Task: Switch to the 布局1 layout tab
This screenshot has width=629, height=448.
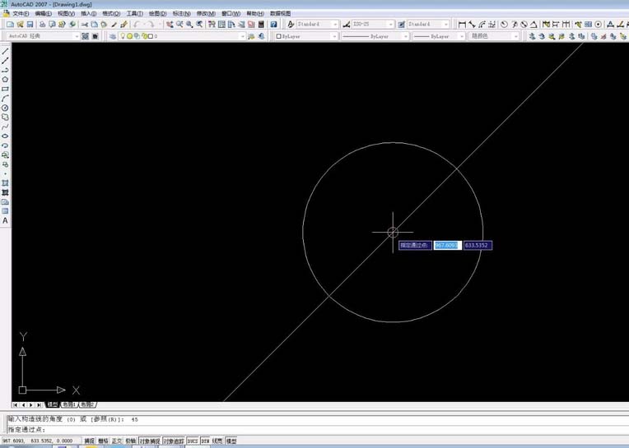Action: (x=68, y=405)
